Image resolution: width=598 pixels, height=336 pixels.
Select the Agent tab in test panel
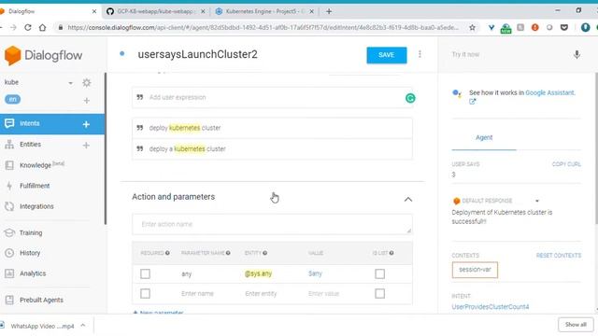tap(484, 137)
